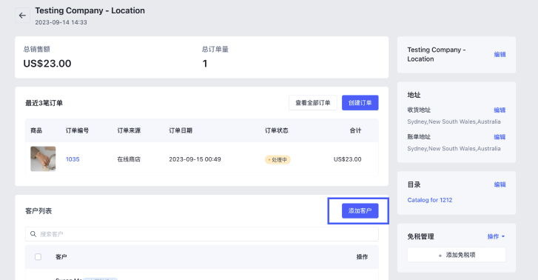Click the search magnifier icon
538x280 pixels.
point(33,234)
